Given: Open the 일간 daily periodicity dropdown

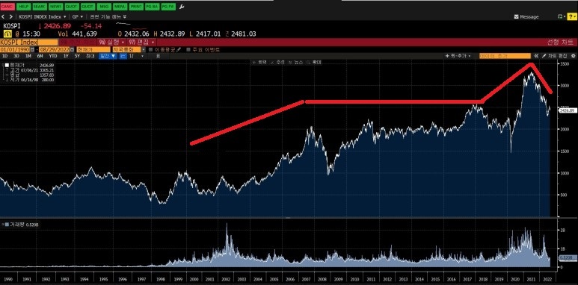Looking at the screenshot, I should pyautogui.click(x=108, y=56).
